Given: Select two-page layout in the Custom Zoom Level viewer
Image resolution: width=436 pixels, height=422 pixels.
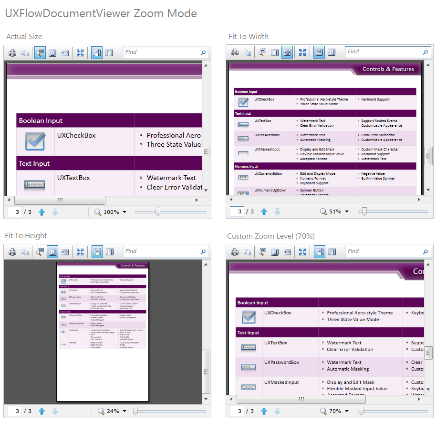Looking at the screenshot, I should tap(332, 252).
